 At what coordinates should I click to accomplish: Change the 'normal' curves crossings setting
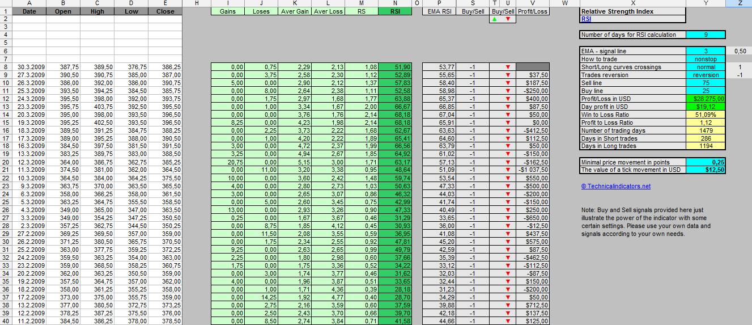[706, 67]
